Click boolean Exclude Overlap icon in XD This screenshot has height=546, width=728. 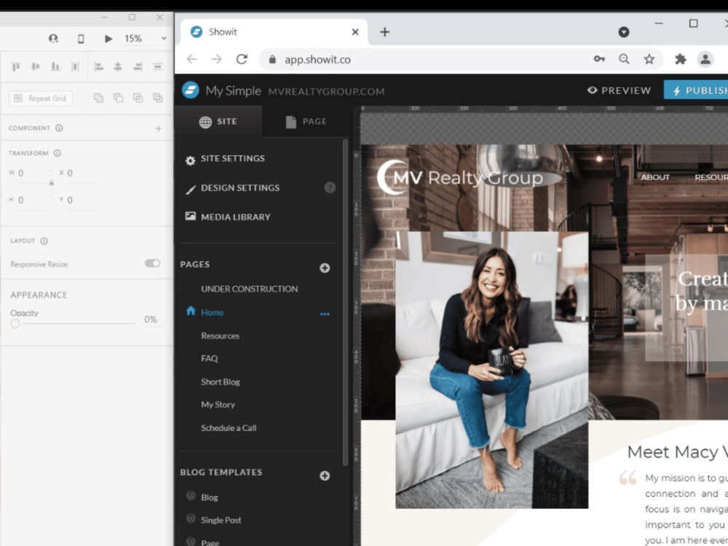coord(158,98)
